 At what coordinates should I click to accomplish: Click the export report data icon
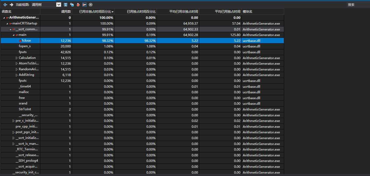(x=72, y=5)
